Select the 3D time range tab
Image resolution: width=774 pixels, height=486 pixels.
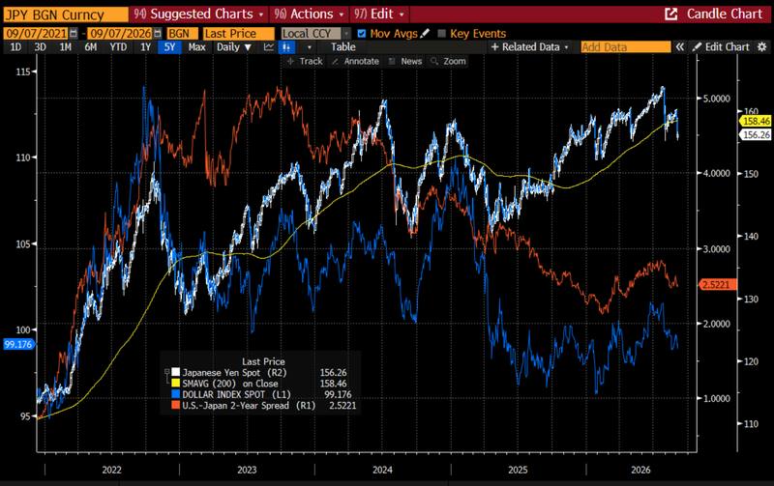click(40, 47)
